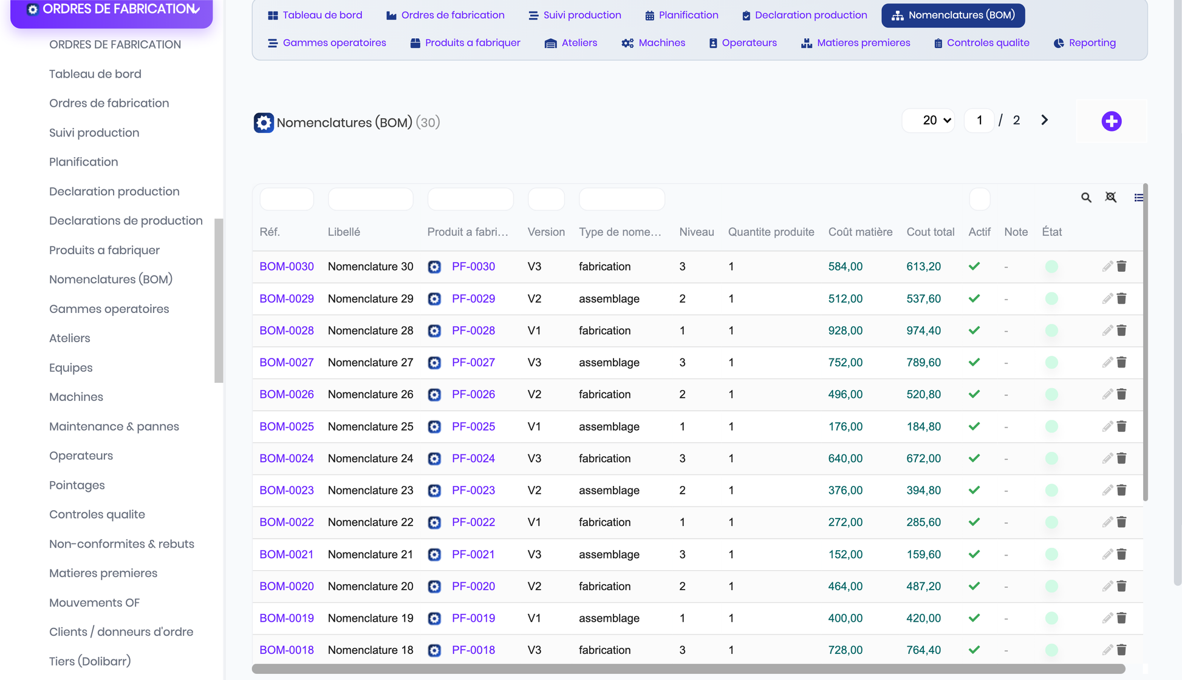
Task: Delete BOM-0030 with trash icon
Action: (x=1122, y=266)
